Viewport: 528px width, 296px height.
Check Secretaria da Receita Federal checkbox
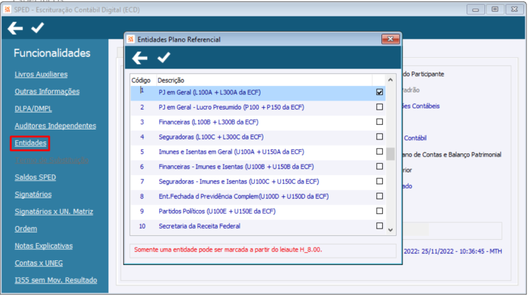[x=379, y=225]
